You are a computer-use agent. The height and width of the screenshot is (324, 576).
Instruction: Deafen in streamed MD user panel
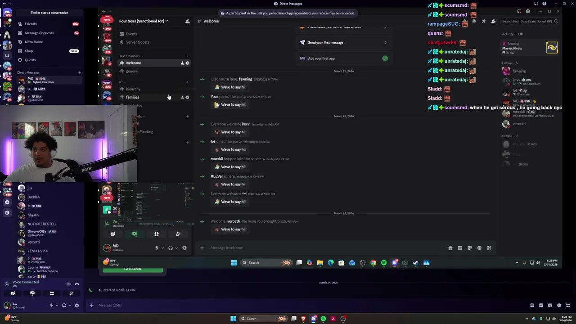click(x=171, y=248)
